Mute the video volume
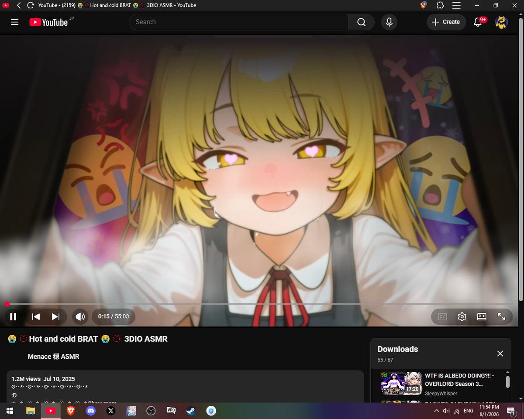Viewport: 524px width, 419px height. tap(80, 316)
